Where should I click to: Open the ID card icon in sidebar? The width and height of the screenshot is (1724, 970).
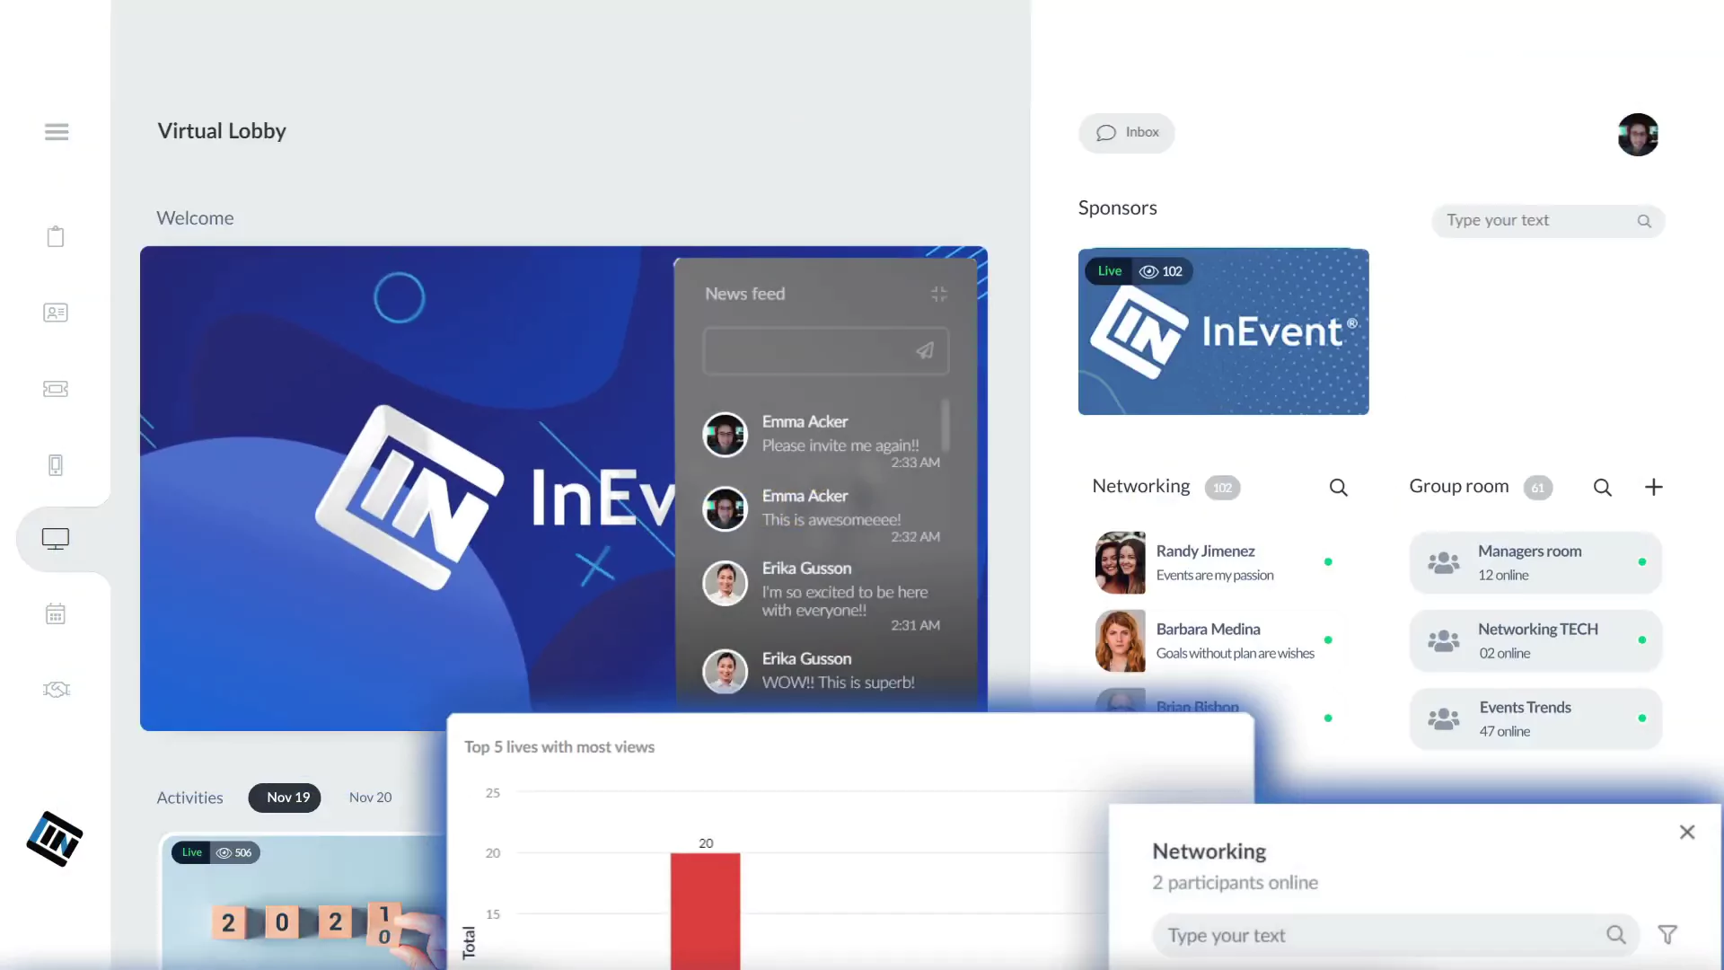coord(56,313)
